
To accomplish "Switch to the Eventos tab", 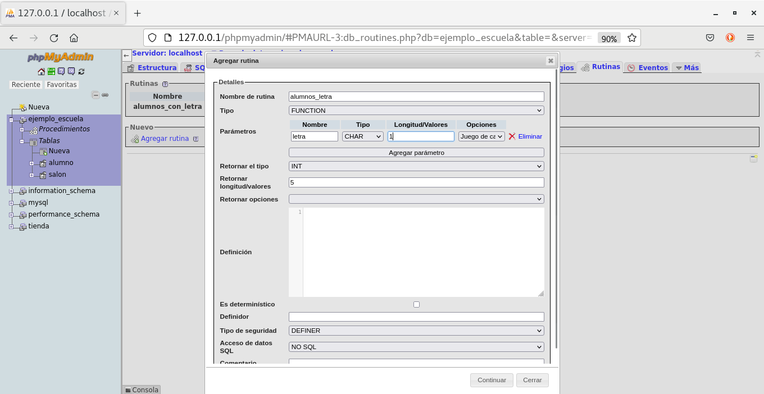I will click(x=647, y=67).
